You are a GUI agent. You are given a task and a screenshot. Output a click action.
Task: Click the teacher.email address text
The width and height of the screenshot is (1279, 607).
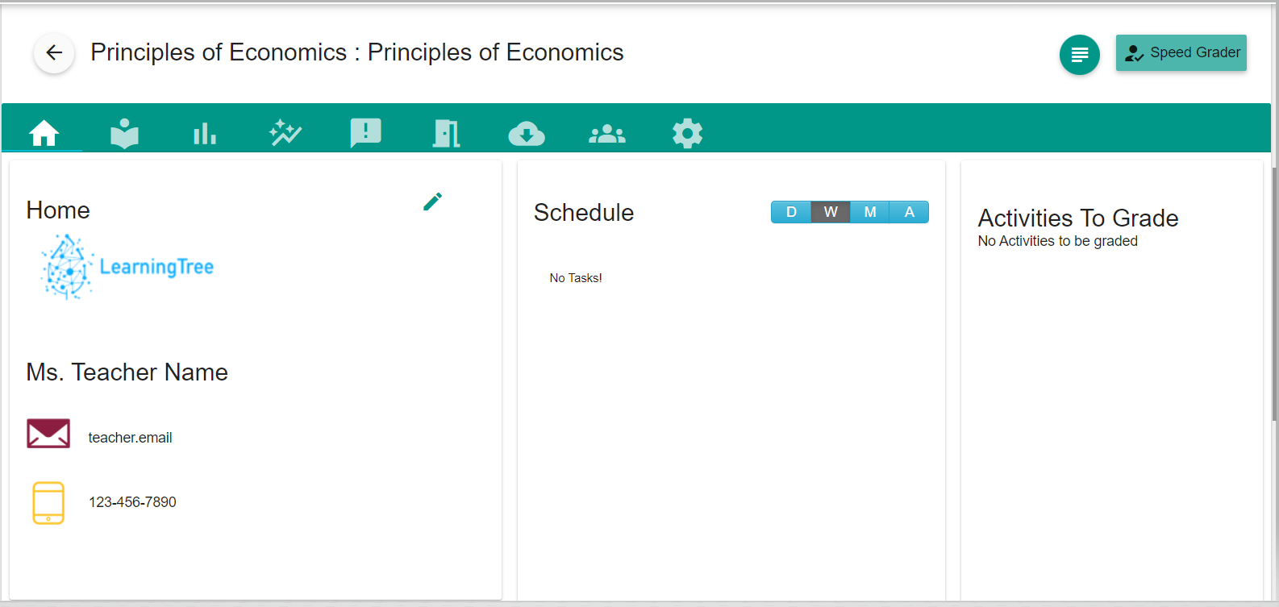(131, 438)
